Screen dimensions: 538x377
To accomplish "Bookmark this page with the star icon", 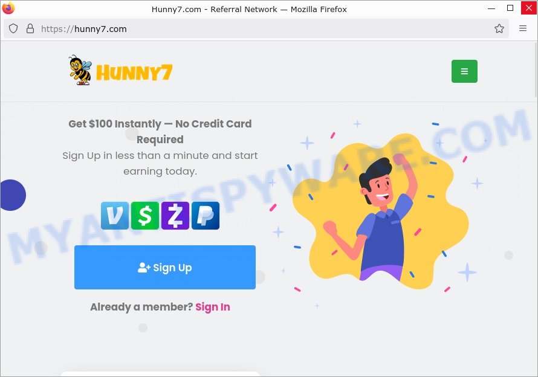I will coord(499,29).
